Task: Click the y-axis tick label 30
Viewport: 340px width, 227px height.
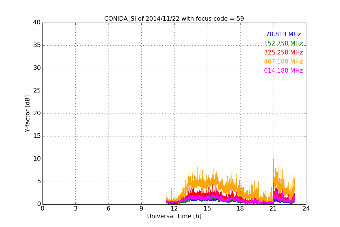Action: 37,68
